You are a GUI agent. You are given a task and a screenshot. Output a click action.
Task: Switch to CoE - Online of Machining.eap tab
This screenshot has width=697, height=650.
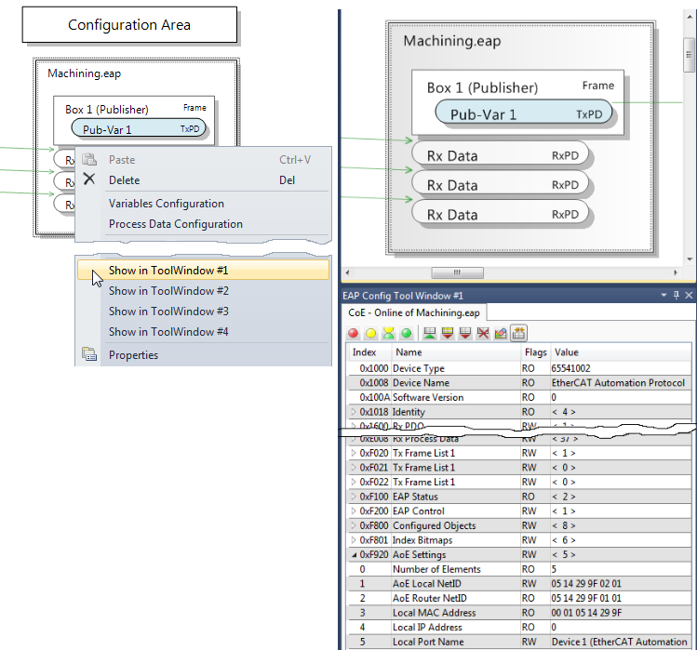tap(414, 312)
